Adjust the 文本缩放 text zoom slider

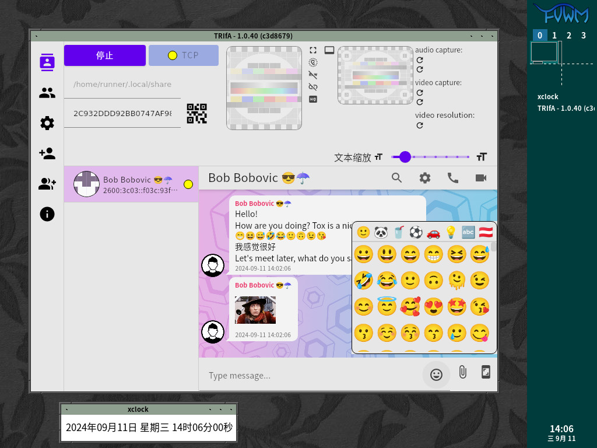pos(430,156)
